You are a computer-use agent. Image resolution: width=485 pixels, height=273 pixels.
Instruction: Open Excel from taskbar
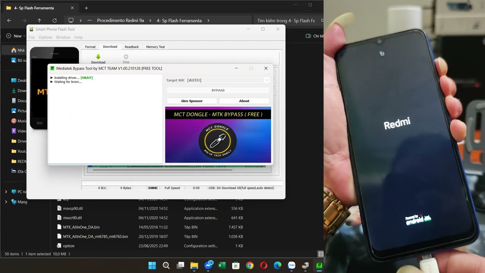(222, 265)
